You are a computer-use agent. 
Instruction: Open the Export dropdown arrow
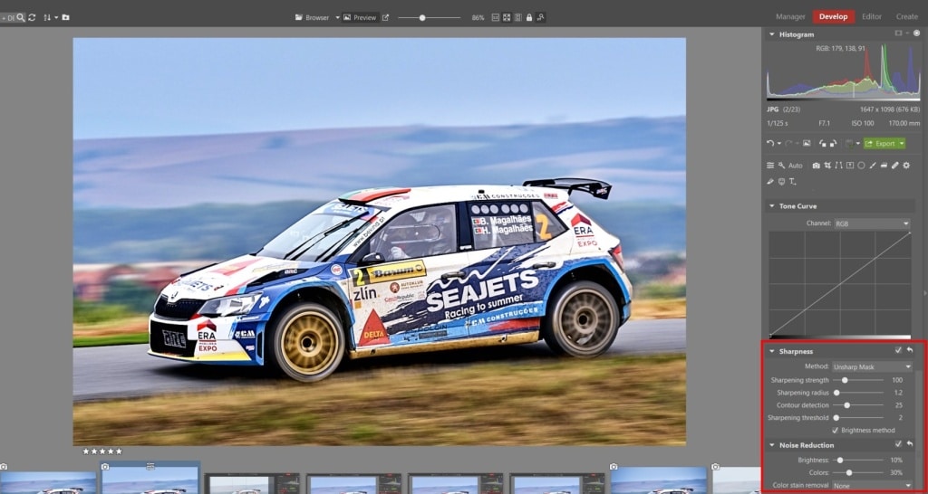coord(902,144)
